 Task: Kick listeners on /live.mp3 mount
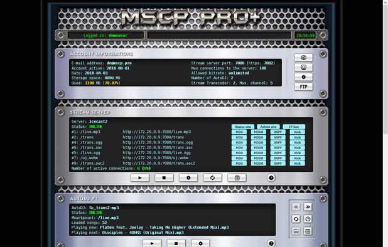298,132
